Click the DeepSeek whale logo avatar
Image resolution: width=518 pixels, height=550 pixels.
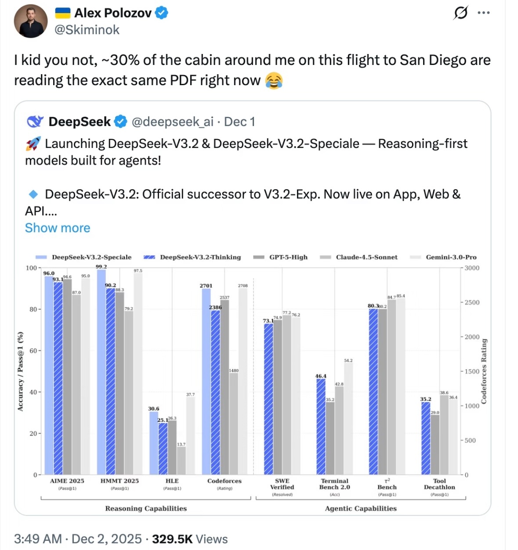[36, 121]
